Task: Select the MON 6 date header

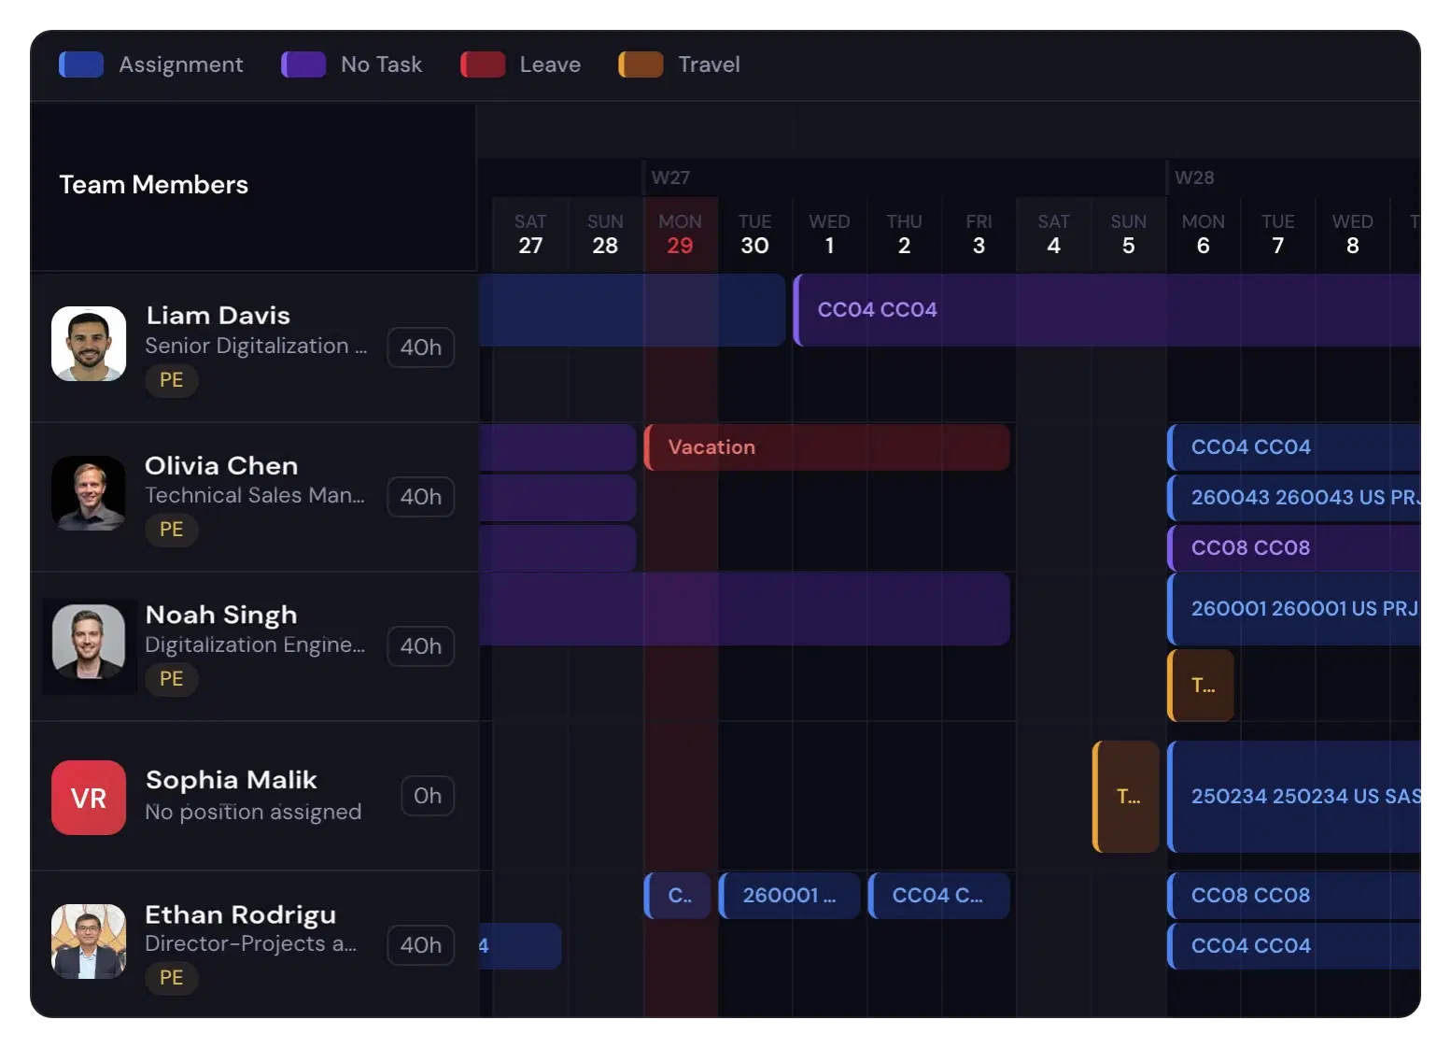Action: point(1203,234)
